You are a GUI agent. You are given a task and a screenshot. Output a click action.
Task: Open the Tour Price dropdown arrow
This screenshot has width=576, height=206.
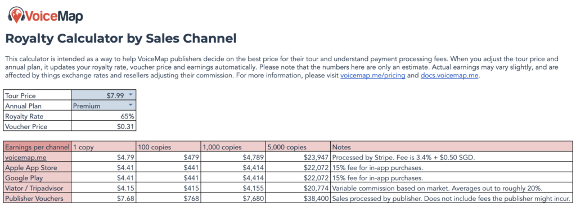coord(130,95)
